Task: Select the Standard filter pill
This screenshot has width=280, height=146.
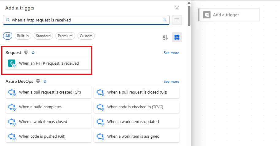Action: (x=43, y=36)
